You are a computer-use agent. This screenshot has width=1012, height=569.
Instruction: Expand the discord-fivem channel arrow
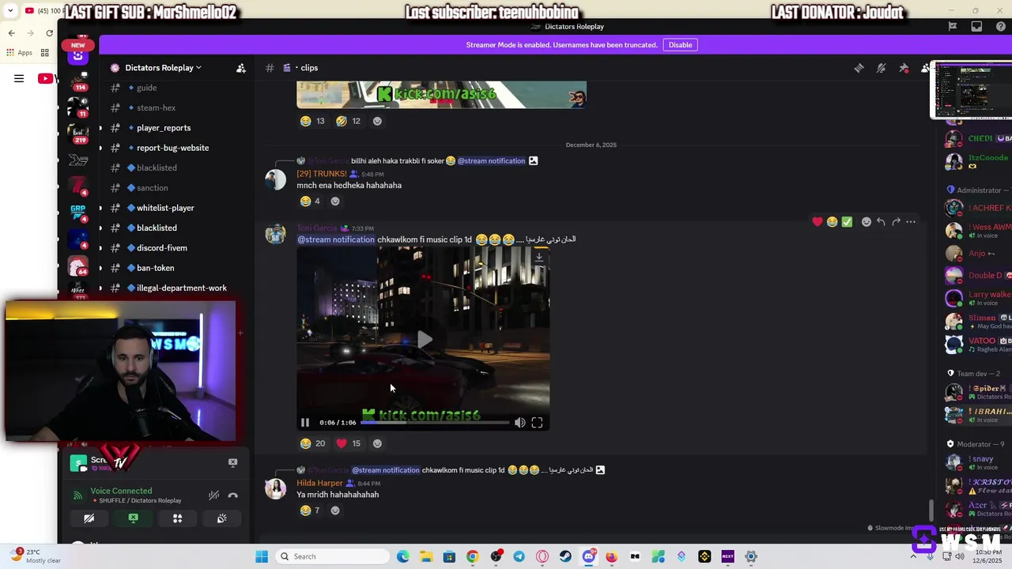100,248
